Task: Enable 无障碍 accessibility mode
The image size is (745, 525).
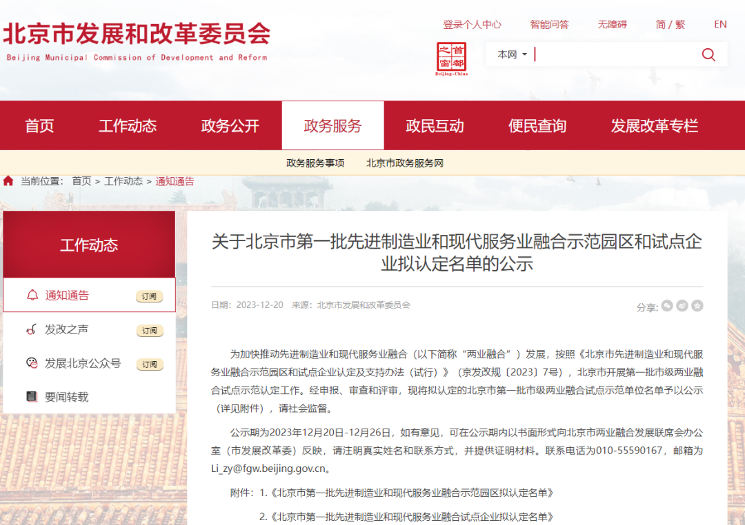Action: [612, 24]
